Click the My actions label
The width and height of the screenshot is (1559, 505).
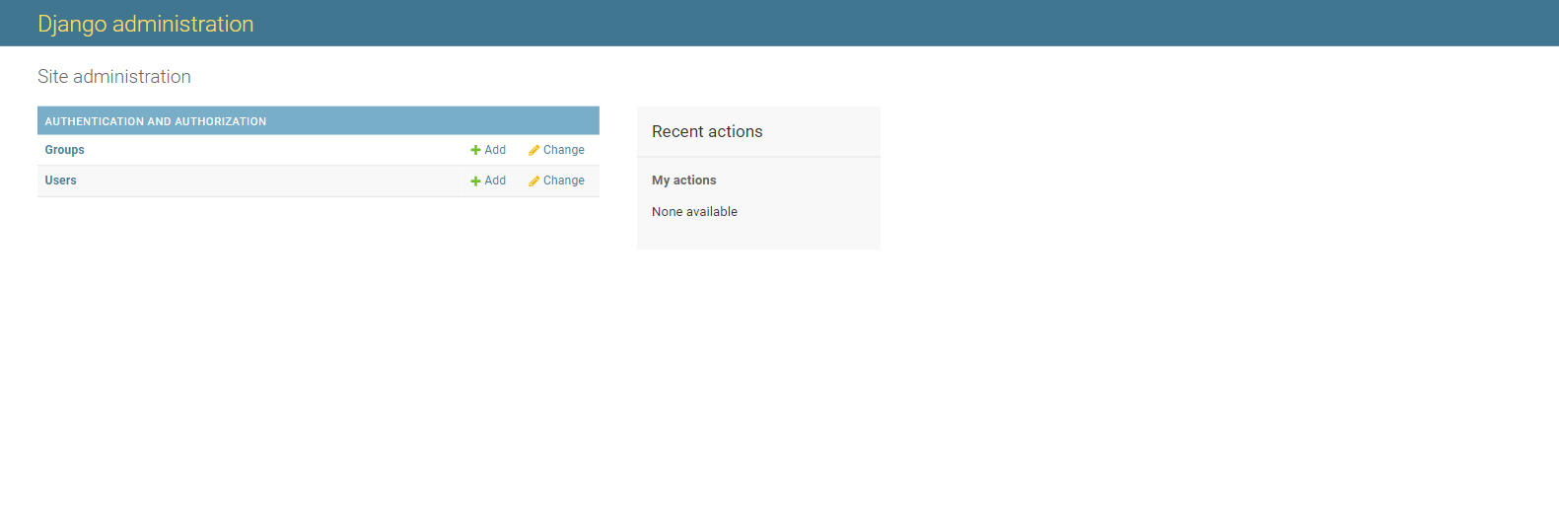[684, 180]
